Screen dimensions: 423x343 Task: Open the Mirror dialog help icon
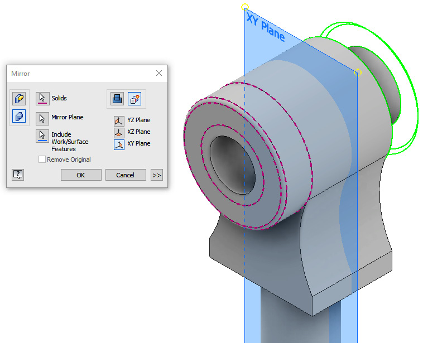click(x=18, y=175)
